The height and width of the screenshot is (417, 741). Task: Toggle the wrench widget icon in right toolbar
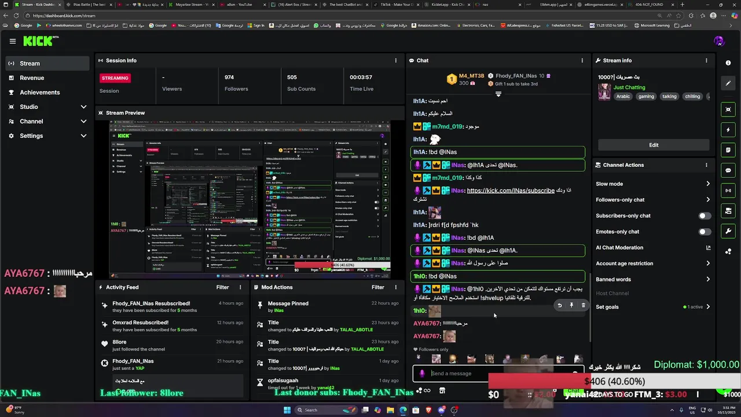click(x=728, y=231)
